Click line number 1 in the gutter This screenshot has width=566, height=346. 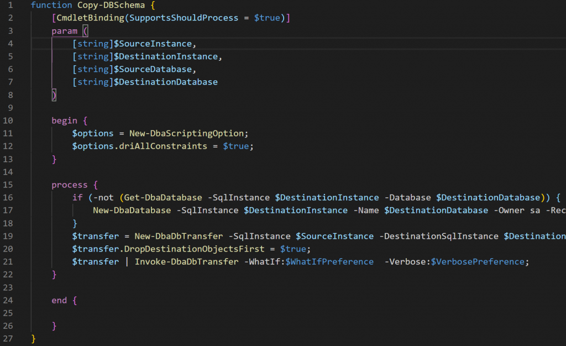pyautogui.click(x=10, y=5)
